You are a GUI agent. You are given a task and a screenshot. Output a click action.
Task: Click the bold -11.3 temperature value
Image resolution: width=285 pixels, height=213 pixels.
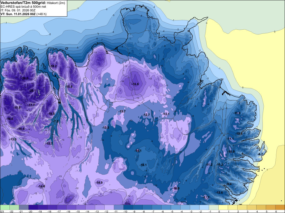[x=237, y=113]
